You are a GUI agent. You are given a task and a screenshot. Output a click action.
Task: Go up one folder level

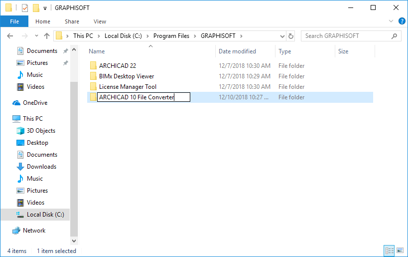[x=47, y=36]
